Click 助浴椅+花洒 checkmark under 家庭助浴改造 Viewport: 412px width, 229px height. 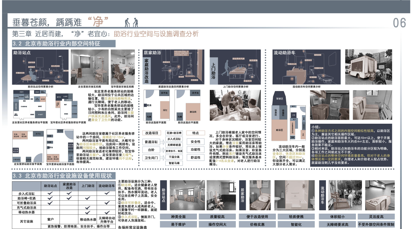[x=69, y=198]
